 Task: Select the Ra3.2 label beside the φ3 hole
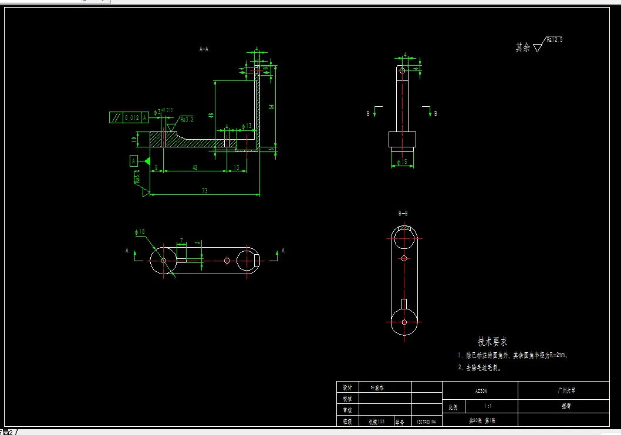tap(187, 119)
